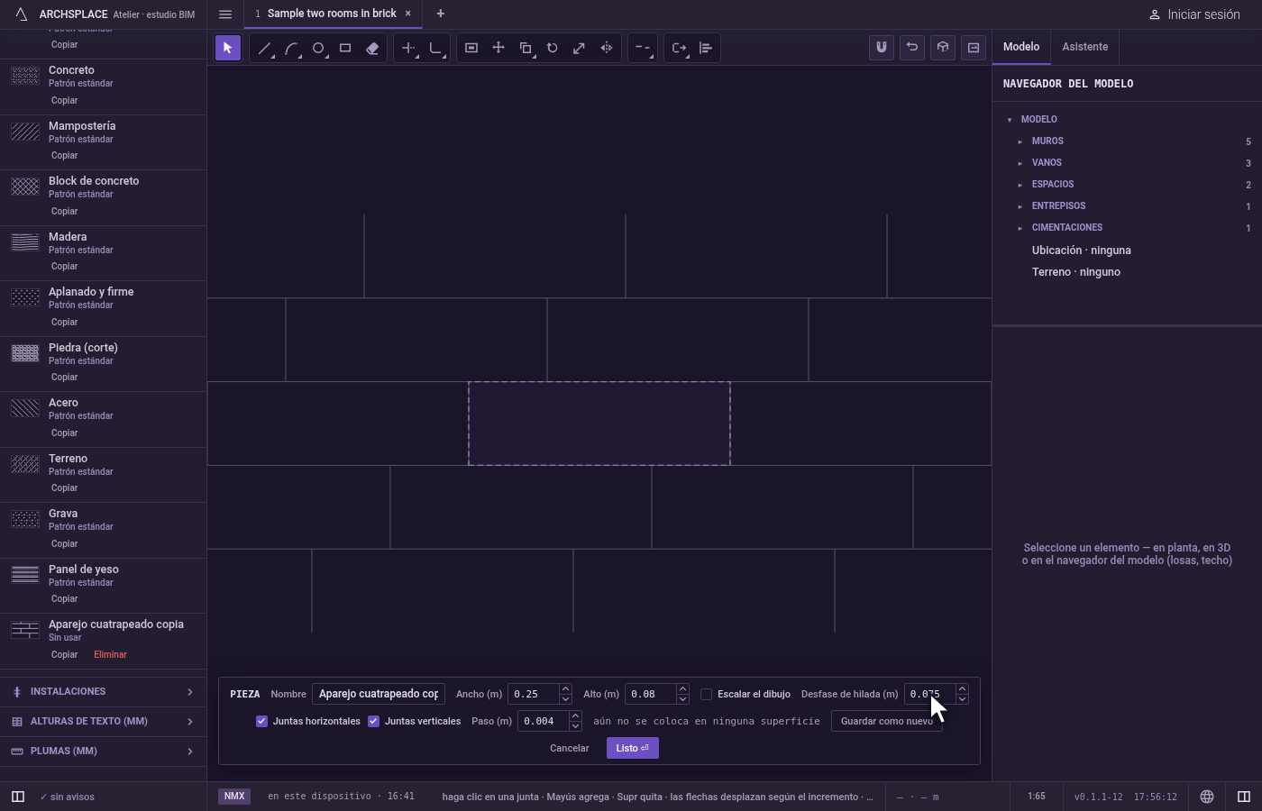Open the hamburger main menu
Screen dimensions: 1262x811
[x=225, y=14]
